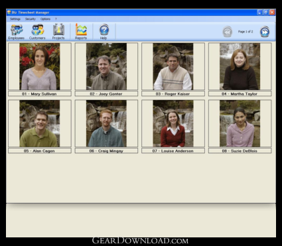Select Alan Cagen's employee photo

click(x=40, y=123)
